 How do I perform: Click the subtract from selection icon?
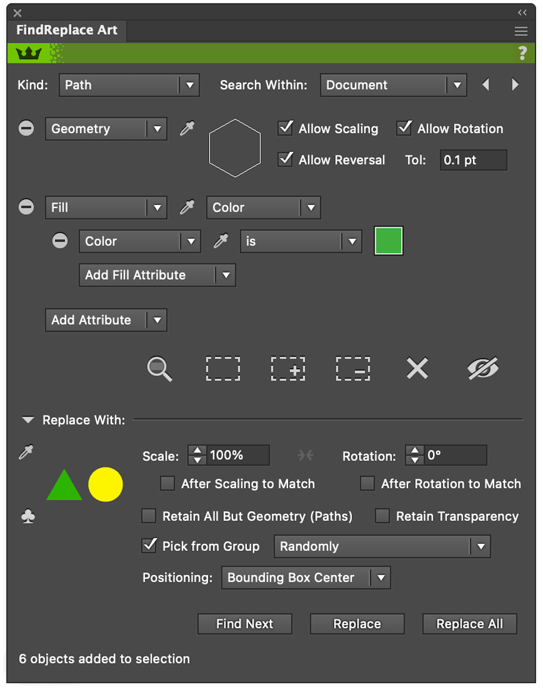pyautogui.click(x=353, y=369)
